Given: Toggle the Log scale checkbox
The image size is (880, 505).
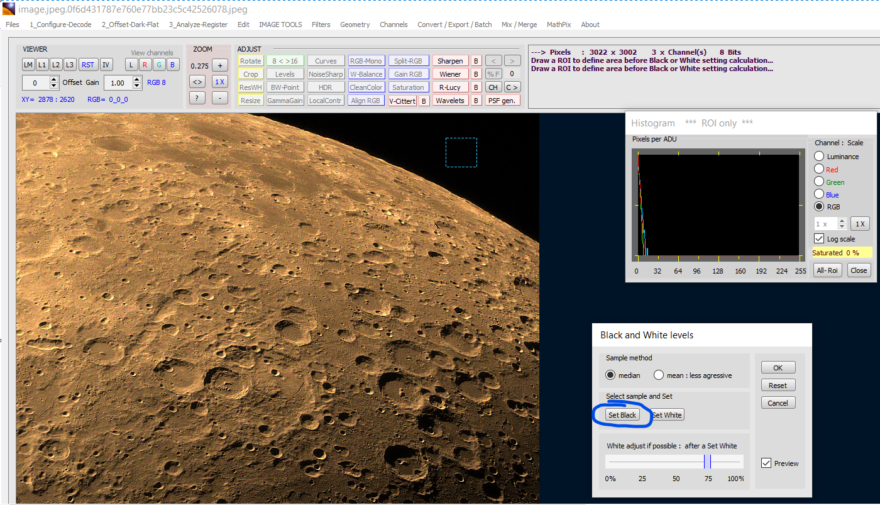Looking at the screenshot, I should tap(819, 239).
